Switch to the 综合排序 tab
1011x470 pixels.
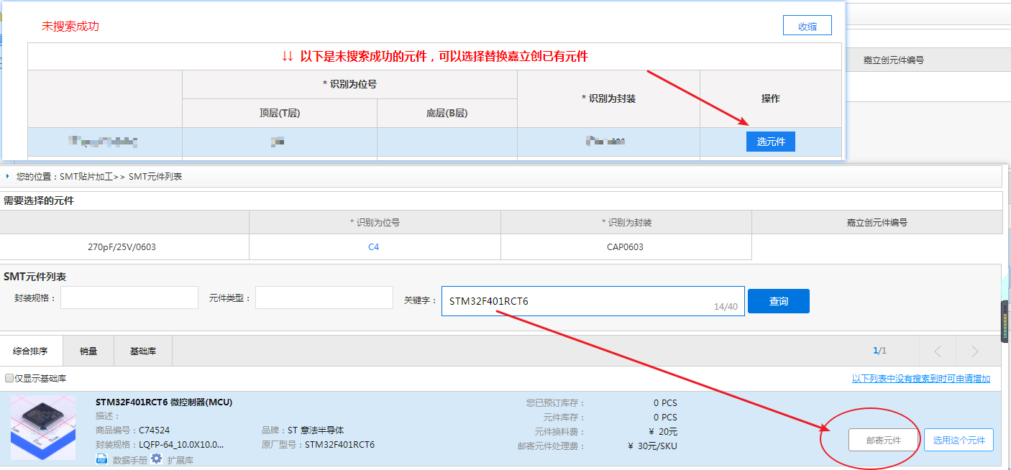(x=31, y=351)
